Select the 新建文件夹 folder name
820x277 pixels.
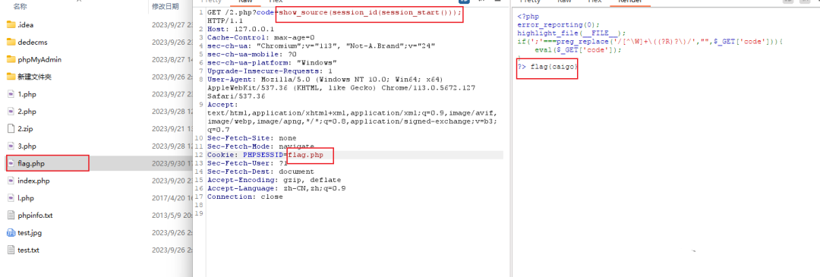[34, 77]
